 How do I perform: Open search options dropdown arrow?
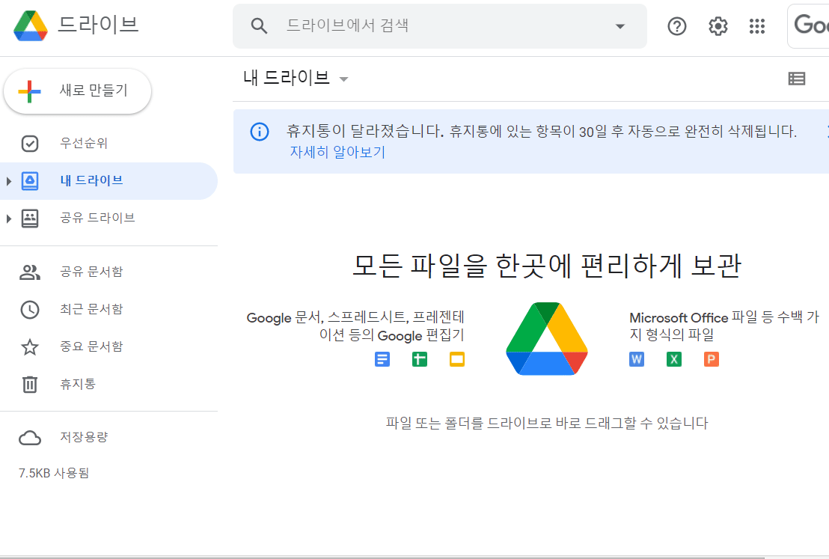coord(620,26)
